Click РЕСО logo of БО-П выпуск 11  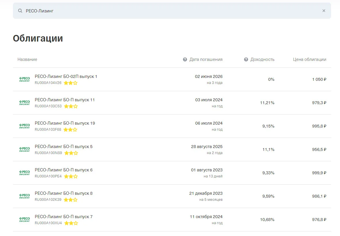(24, 103)
